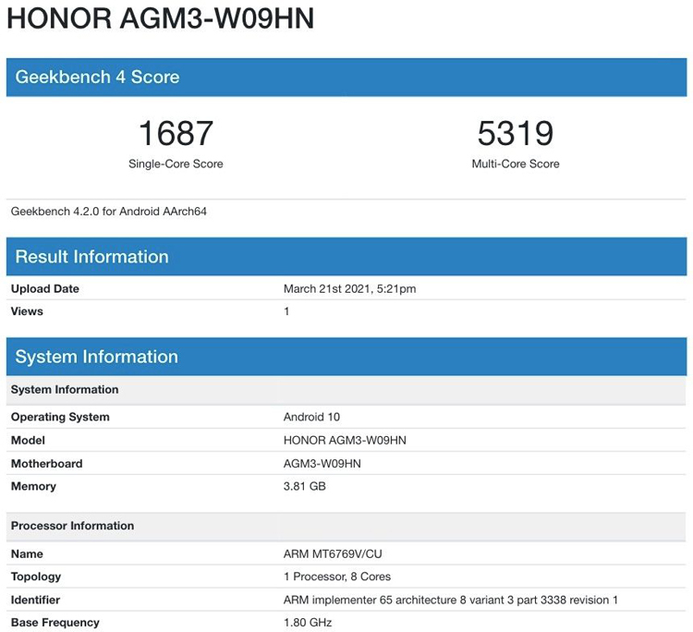Click the Motherboard value AGM3-W09HN
Viewport: 693px width, 632px height.
[x=322, y=463]
